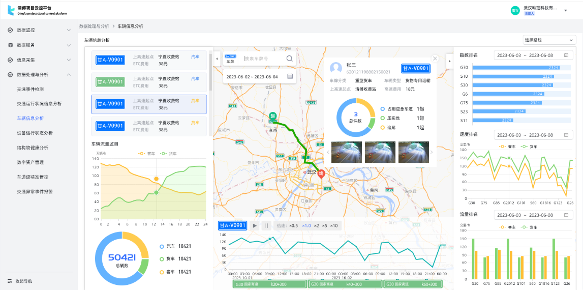Open calendar for 2023-06-02 map date range
Viewport: 583px width, 290px height.
coord(290,77)
